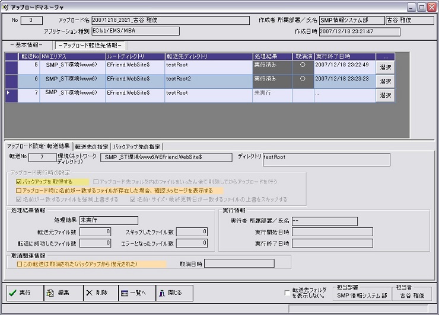
Task: Click the 環境 network directory field
Action: tap(166, 157)
